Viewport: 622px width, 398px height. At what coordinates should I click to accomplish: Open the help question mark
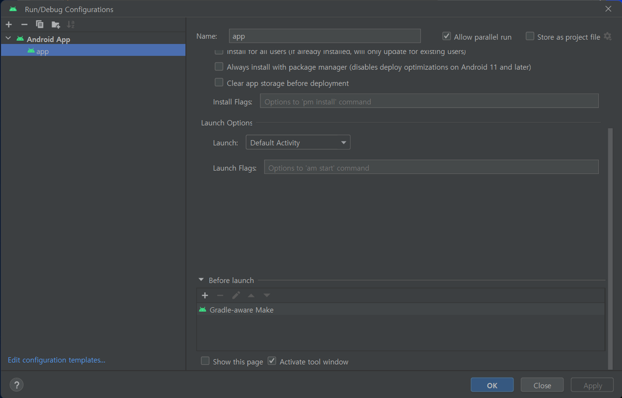click(x=16, y=385)
